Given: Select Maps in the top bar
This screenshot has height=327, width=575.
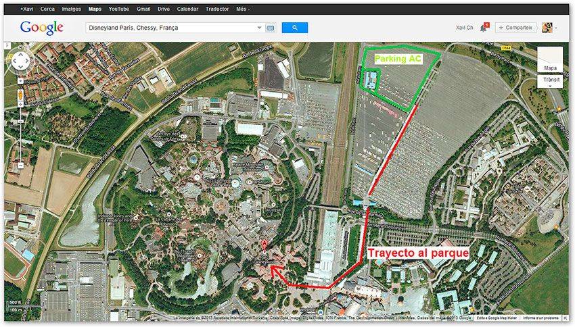Looking at the screenshot, I should (95, 9).
